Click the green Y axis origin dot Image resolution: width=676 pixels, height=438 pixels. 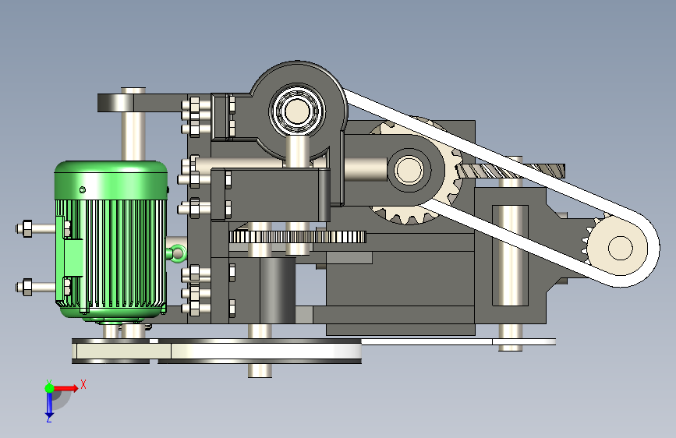pos(49,388)
